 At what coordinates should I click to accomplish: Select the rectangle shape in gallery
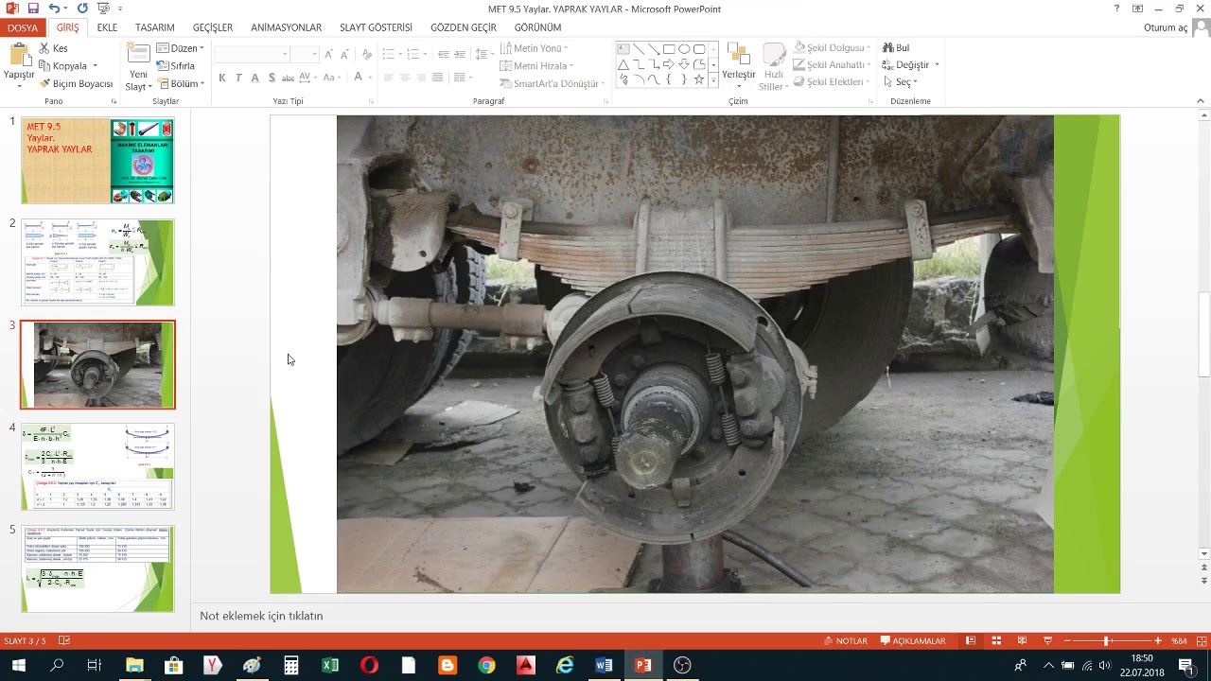click(669, 49)
